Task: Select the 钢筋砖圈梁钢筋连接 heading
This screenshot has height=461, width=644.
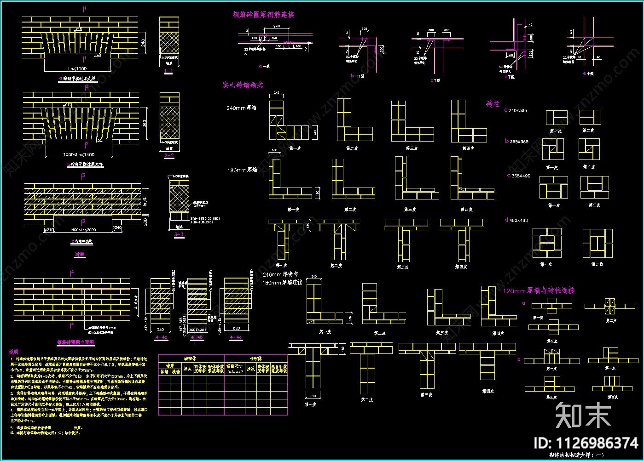Action: coord(263,15)
